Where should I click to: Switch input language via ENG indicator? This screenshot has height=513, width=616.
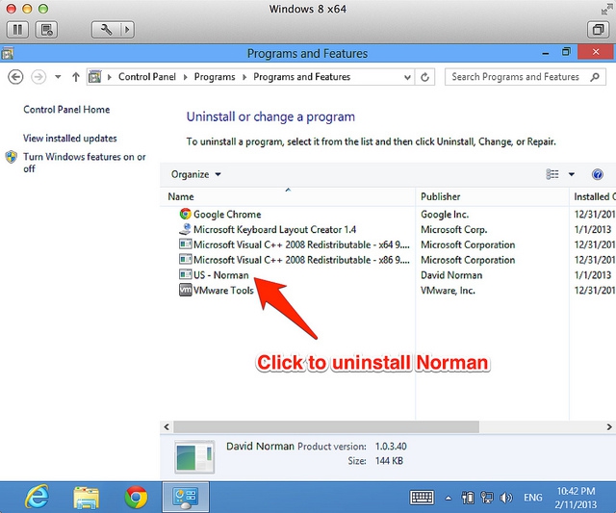[532, 498]
